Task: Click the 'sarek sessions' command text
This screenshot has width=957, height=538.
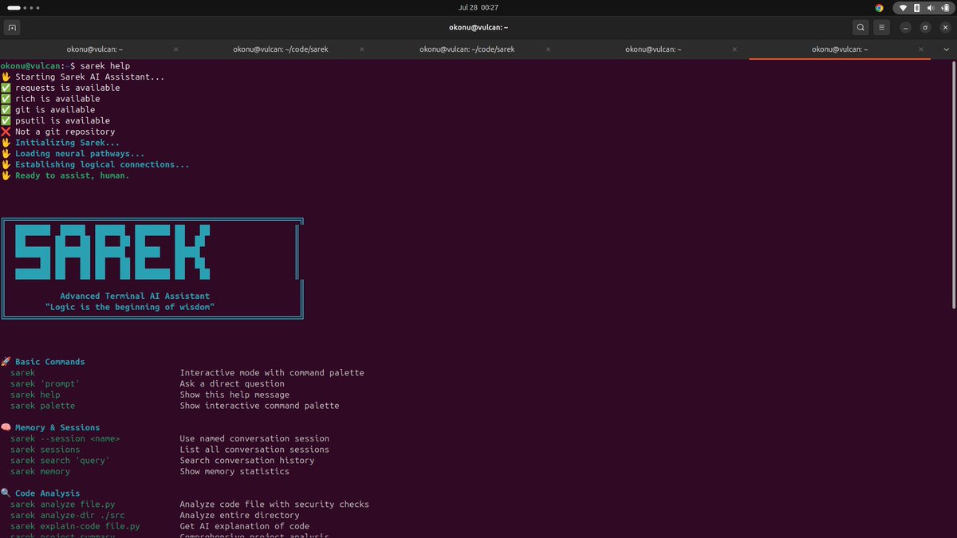Action: click(x=45, y=450)
